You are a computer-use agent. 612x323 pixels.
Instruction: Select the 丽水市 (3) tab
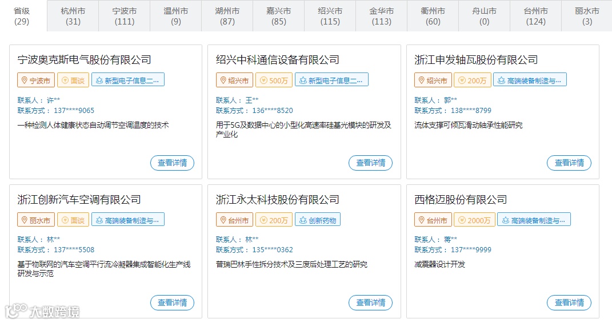pyautogui.click(x=587, y=16)
